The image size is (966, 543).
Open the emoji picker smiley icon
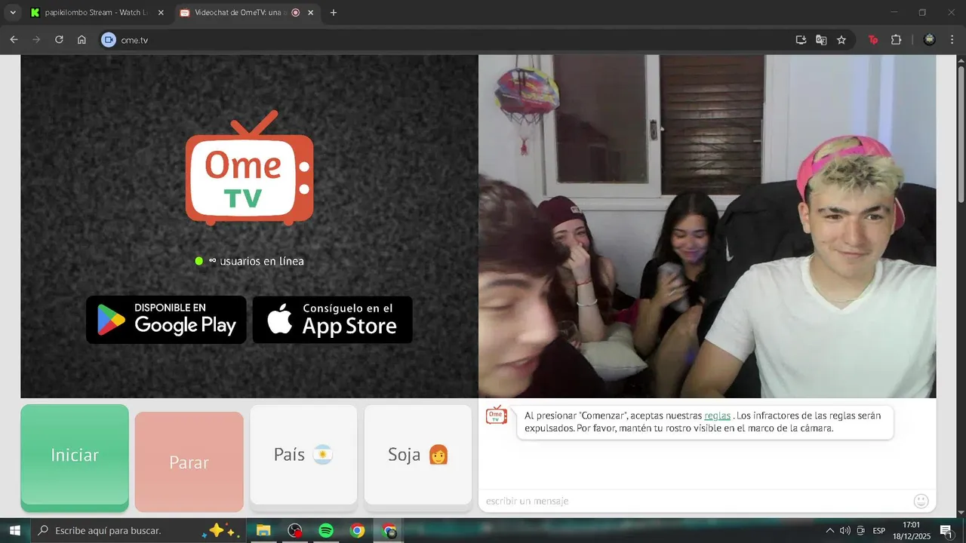tap(921, 501)
